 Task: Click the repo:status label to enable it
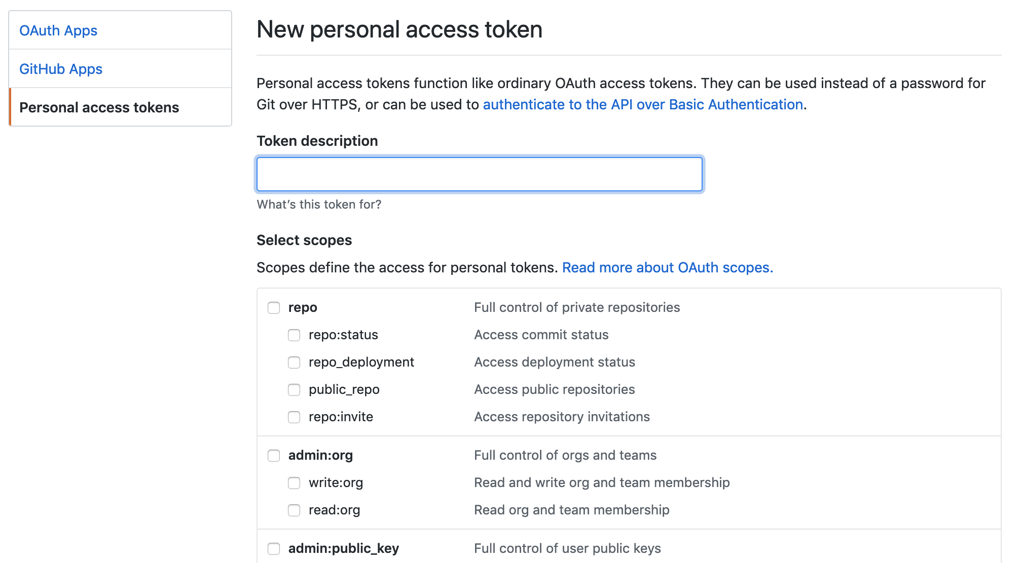click(343, 335)
